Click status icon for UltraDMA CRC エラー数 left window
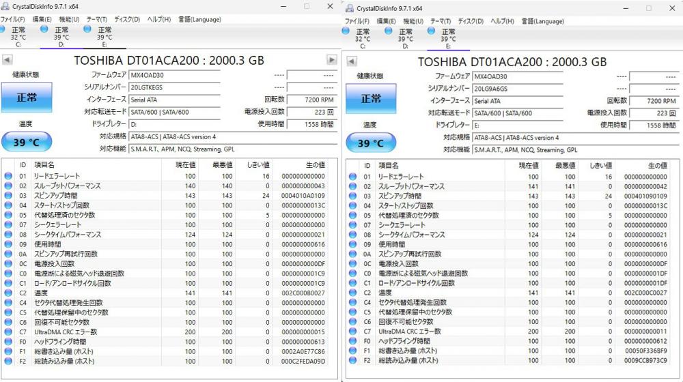This screenshot has height=382, width=683. coord(8,332)
